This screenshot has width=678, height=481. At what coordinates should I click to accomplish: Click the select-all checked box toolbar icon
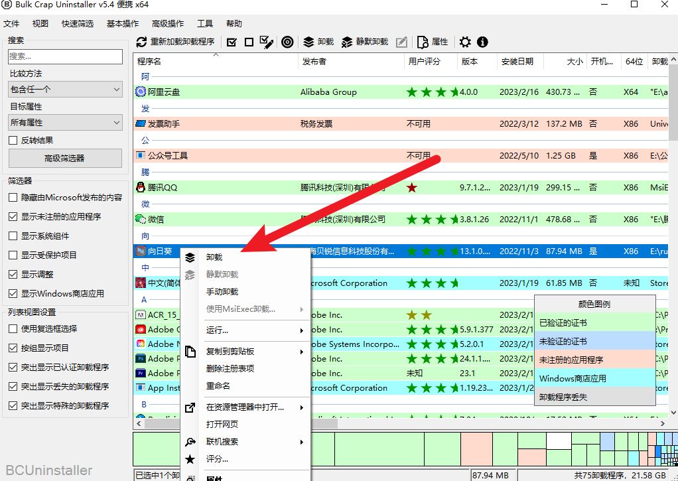tap(232, 42)
